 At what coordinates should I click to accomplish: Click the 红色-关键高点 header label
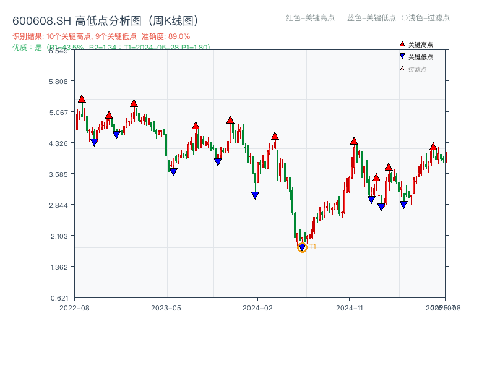pyautogui.click(x=310, y=18)
